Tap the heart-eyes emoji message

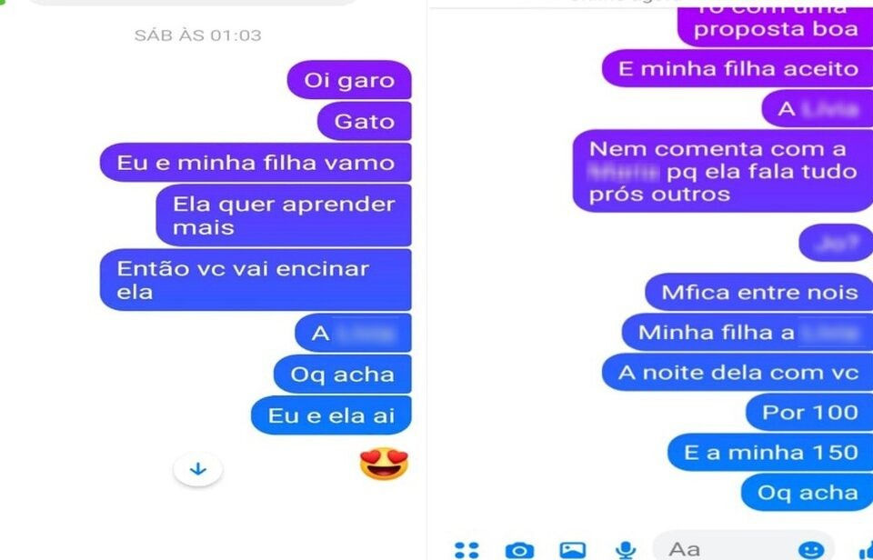(384, 463)
